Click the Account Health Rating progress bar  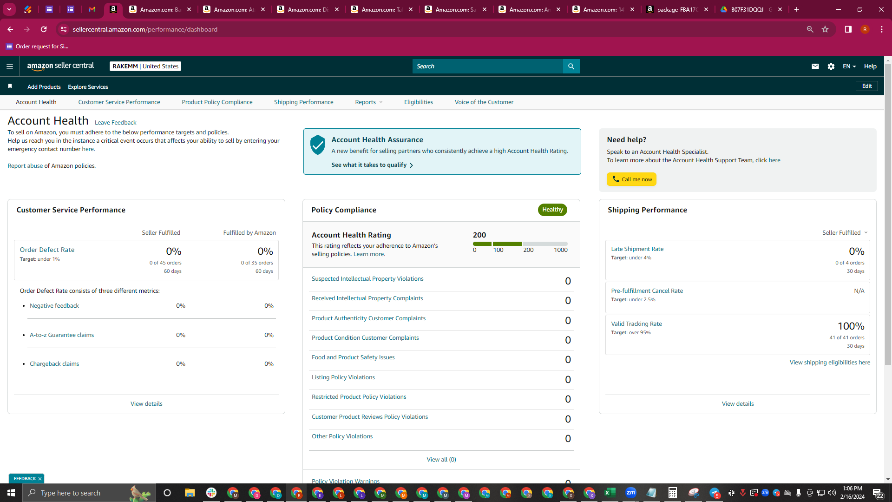[520, 244]
